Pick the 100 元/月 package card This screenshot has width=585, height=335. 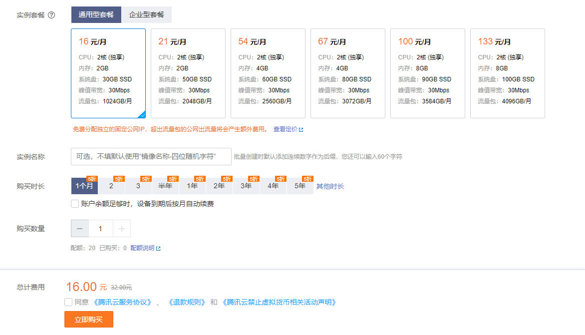pyautogui.click(x=428, y=73)
